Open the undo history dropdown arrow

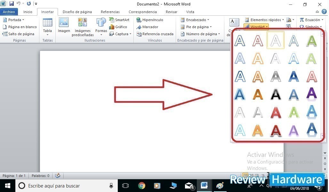point(23,4)
